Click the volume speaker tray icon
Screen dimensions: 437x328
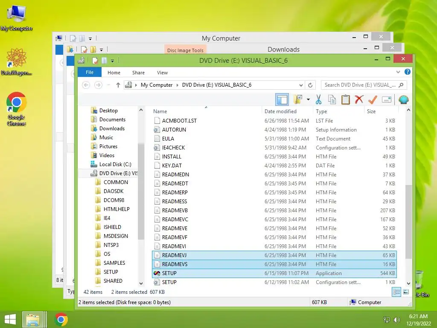[x=396, y=319]
